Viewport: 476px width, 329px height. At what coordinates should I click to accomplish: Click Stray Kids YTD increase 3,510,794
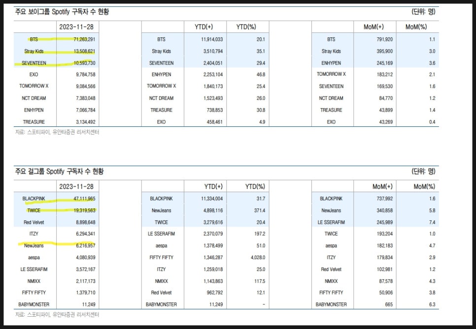(x=213, y=51)
